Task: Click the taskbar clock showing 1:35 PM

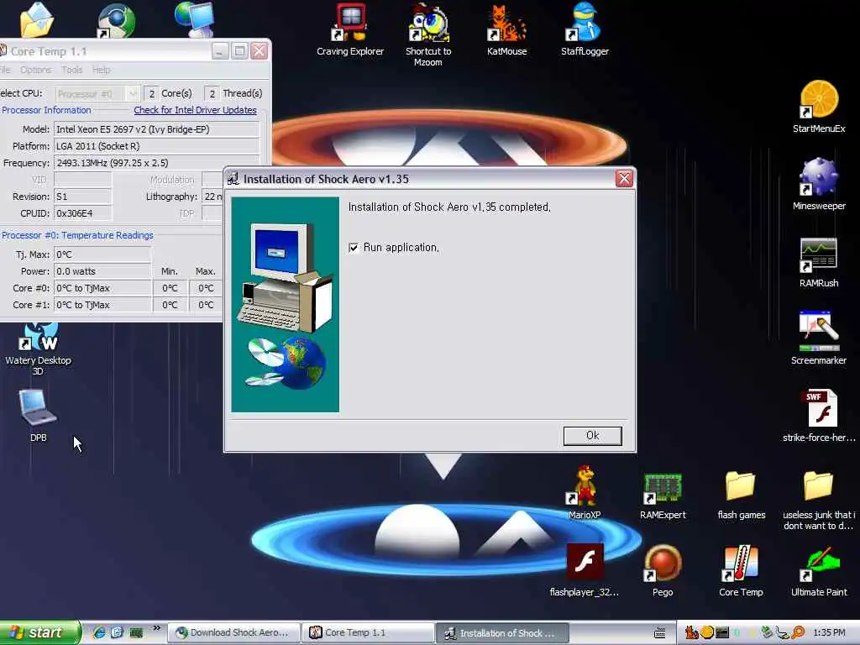Action: pos(829,632)
